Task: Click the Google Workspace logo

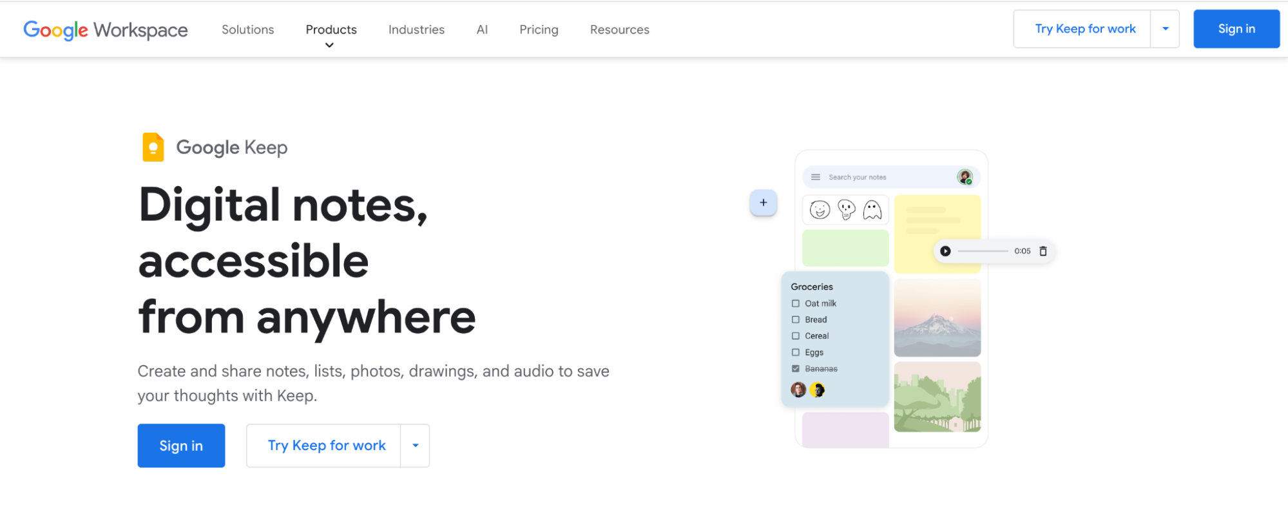Action: (106, 30)
